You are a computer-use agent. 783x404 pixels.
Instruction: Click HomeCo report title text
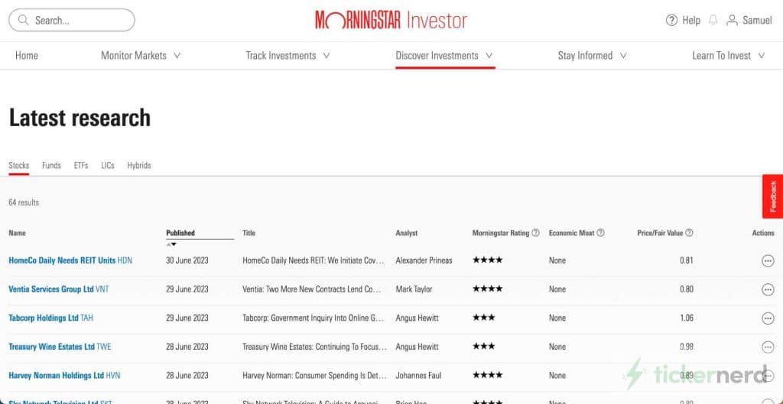pyautogui.click(x=314, y=260)
